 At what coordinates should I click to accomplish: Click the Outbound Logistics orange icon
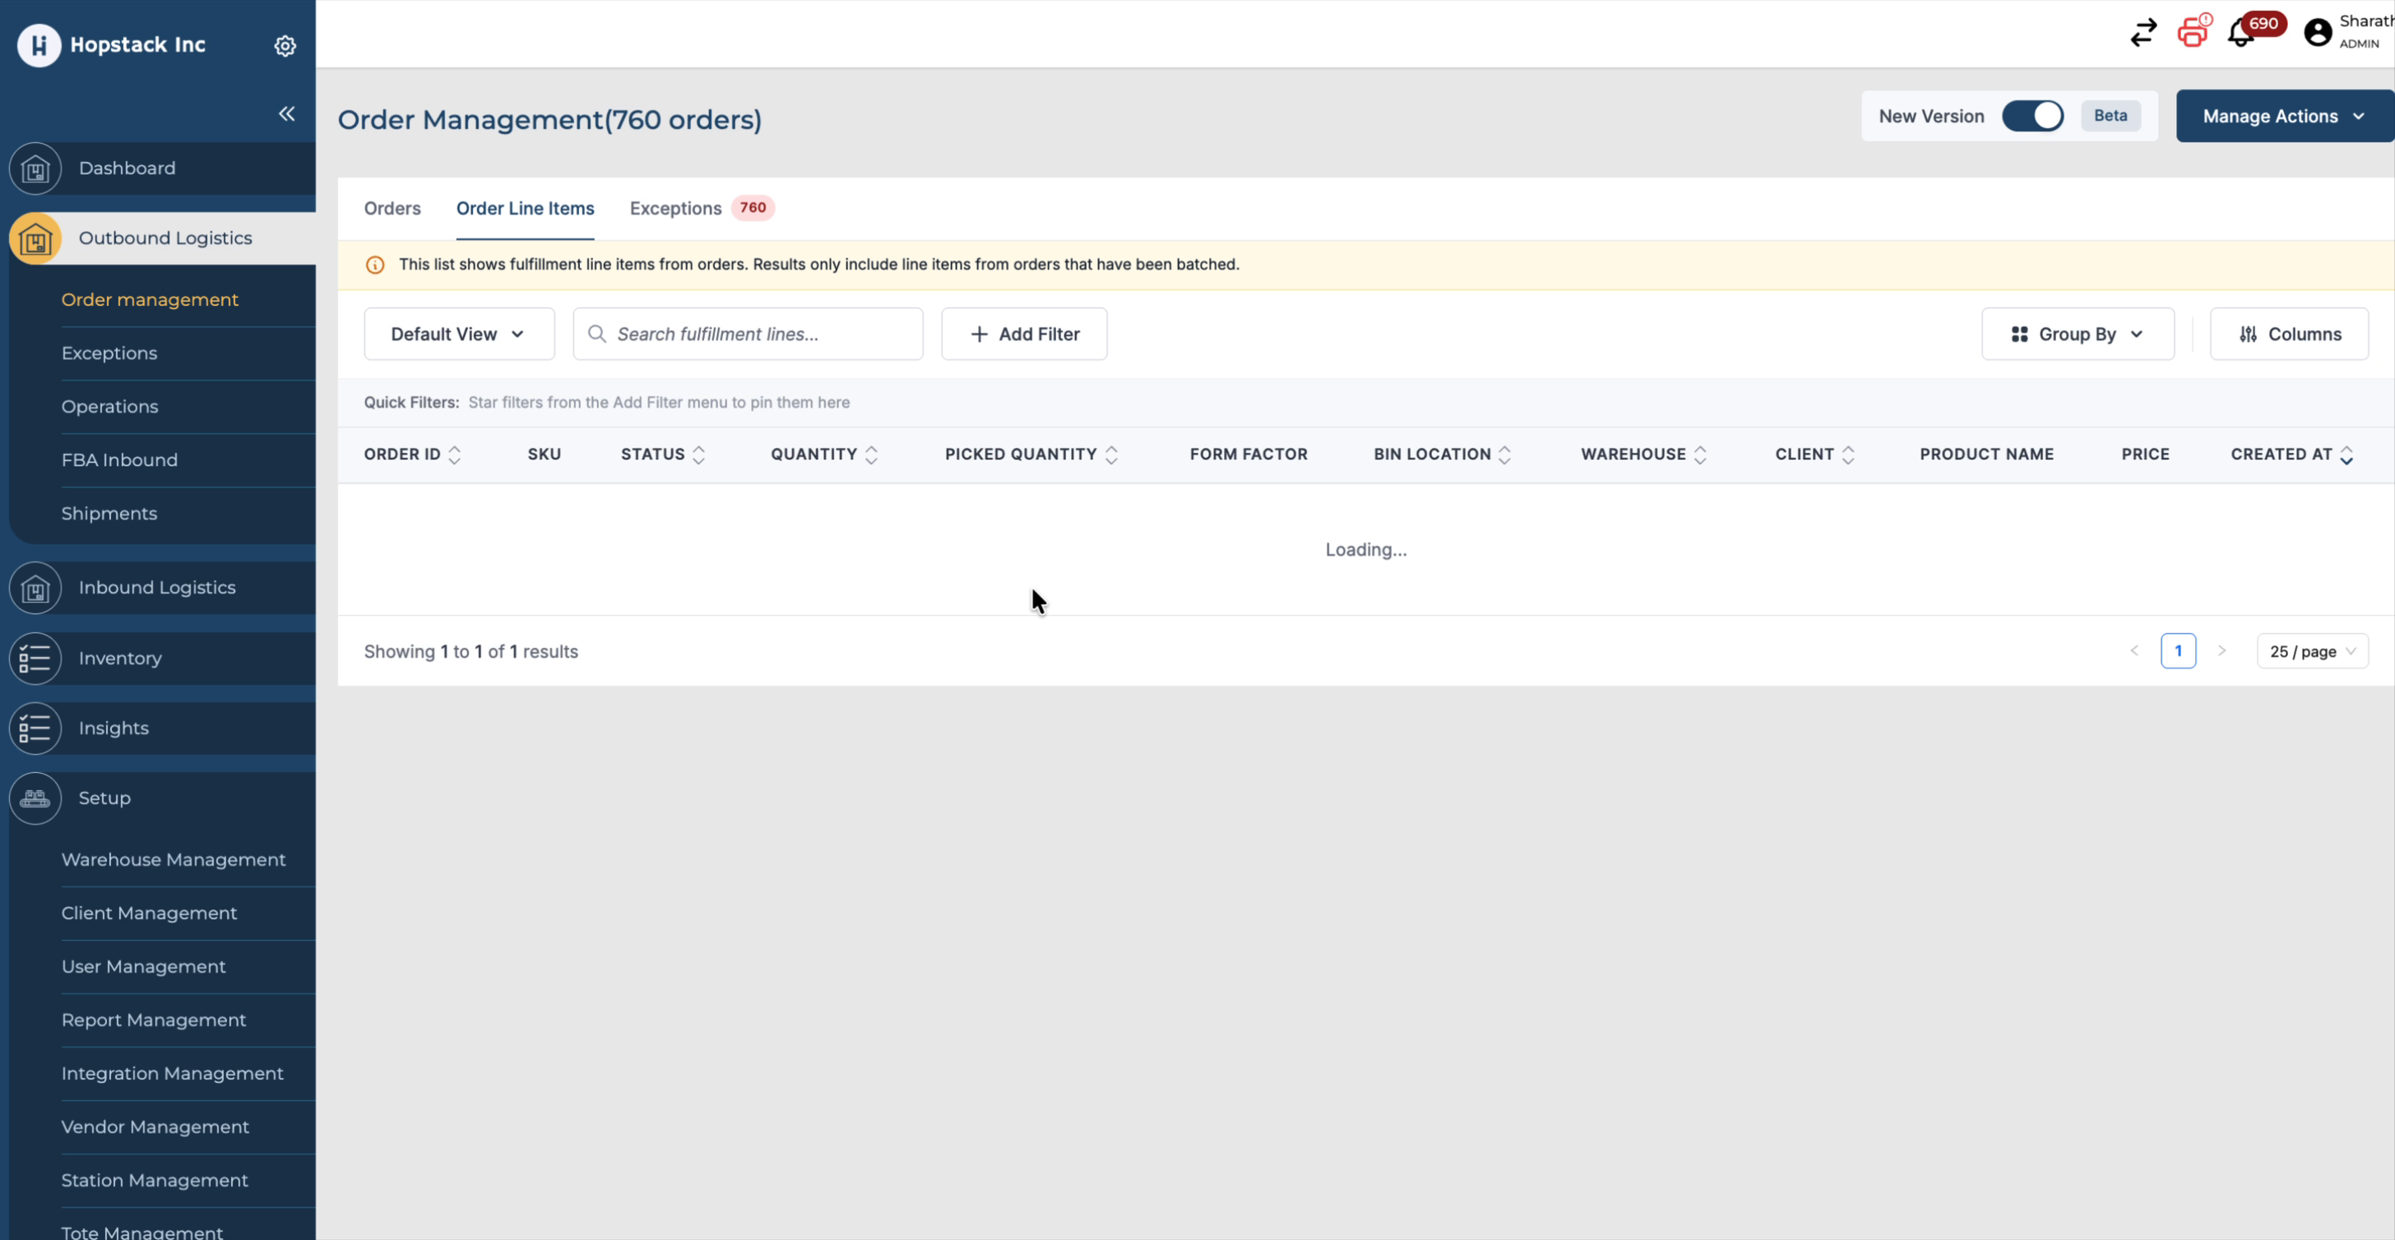[x=35, y=239]
